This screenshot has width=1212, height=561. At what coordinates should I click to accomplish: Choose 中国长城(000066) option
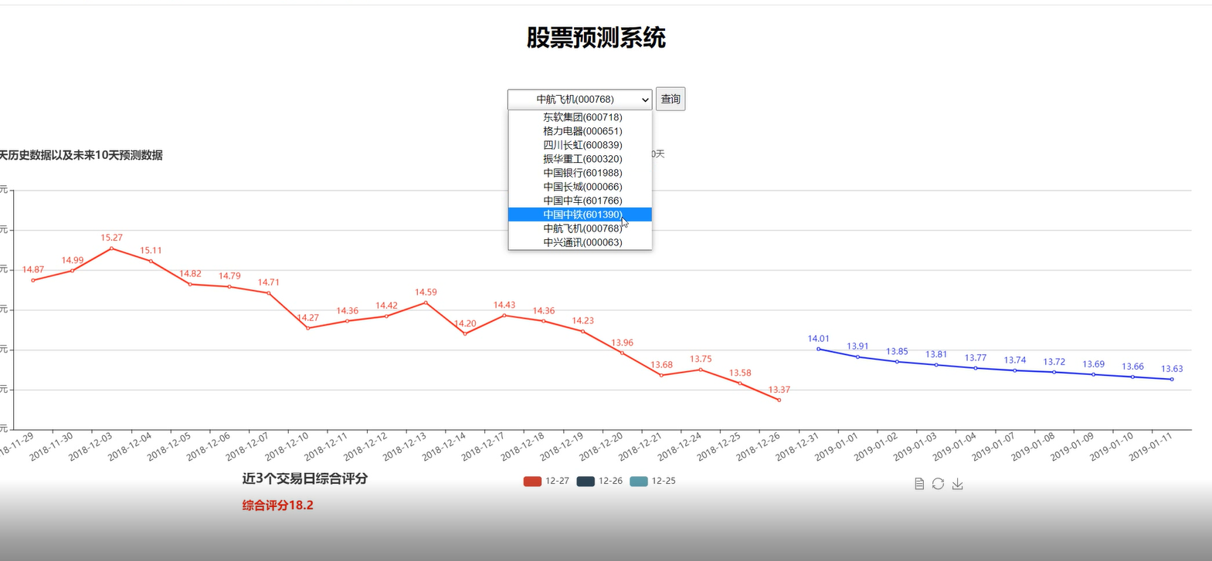tap(580, 187)
